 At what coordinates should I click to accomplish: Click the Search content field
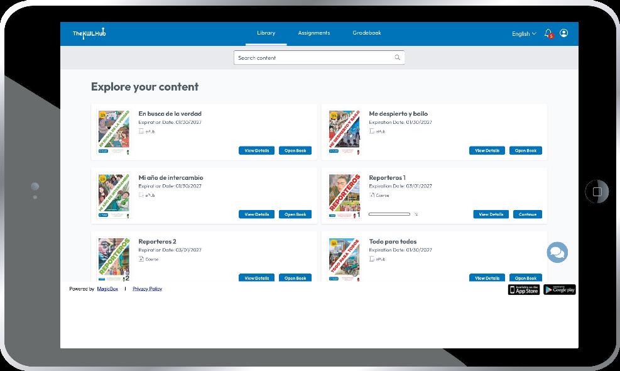tap(319, 57)
